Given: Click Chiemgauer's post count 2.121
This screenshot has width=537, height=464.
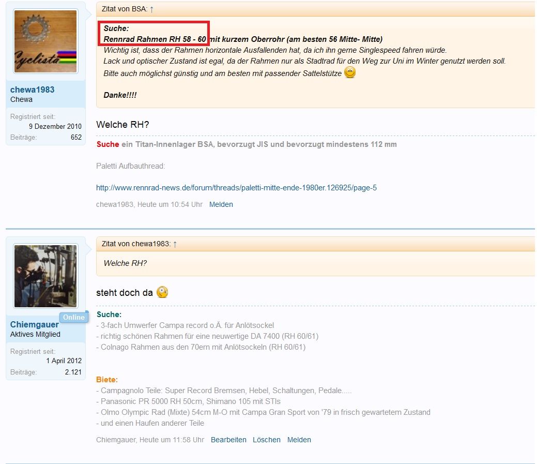Looking at the screenshot, I should pos(73,372).
